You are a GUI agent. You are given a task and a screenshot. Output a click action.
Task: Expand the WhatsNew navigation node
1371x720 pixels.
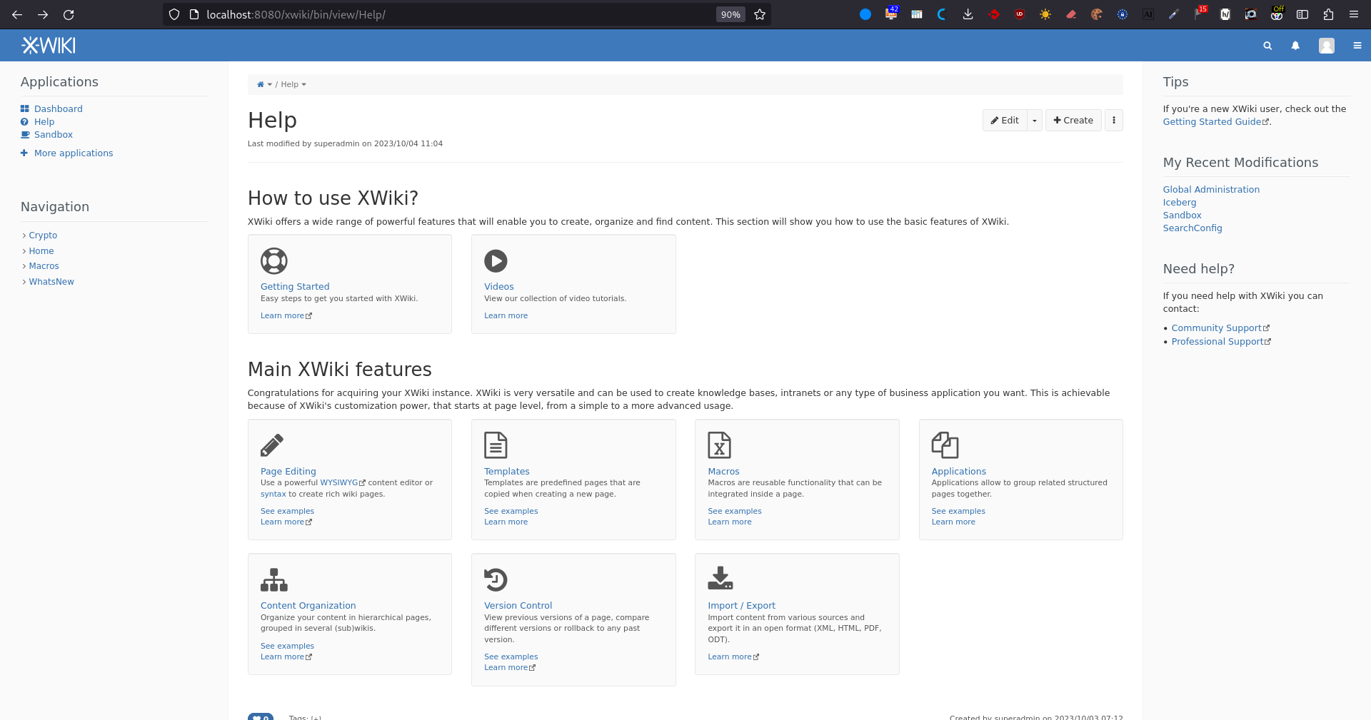point(24,282)
